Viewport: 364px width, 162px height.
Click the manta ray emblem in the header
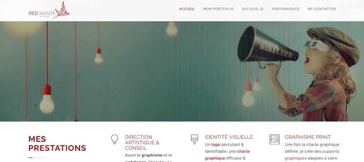click(61, 10)
